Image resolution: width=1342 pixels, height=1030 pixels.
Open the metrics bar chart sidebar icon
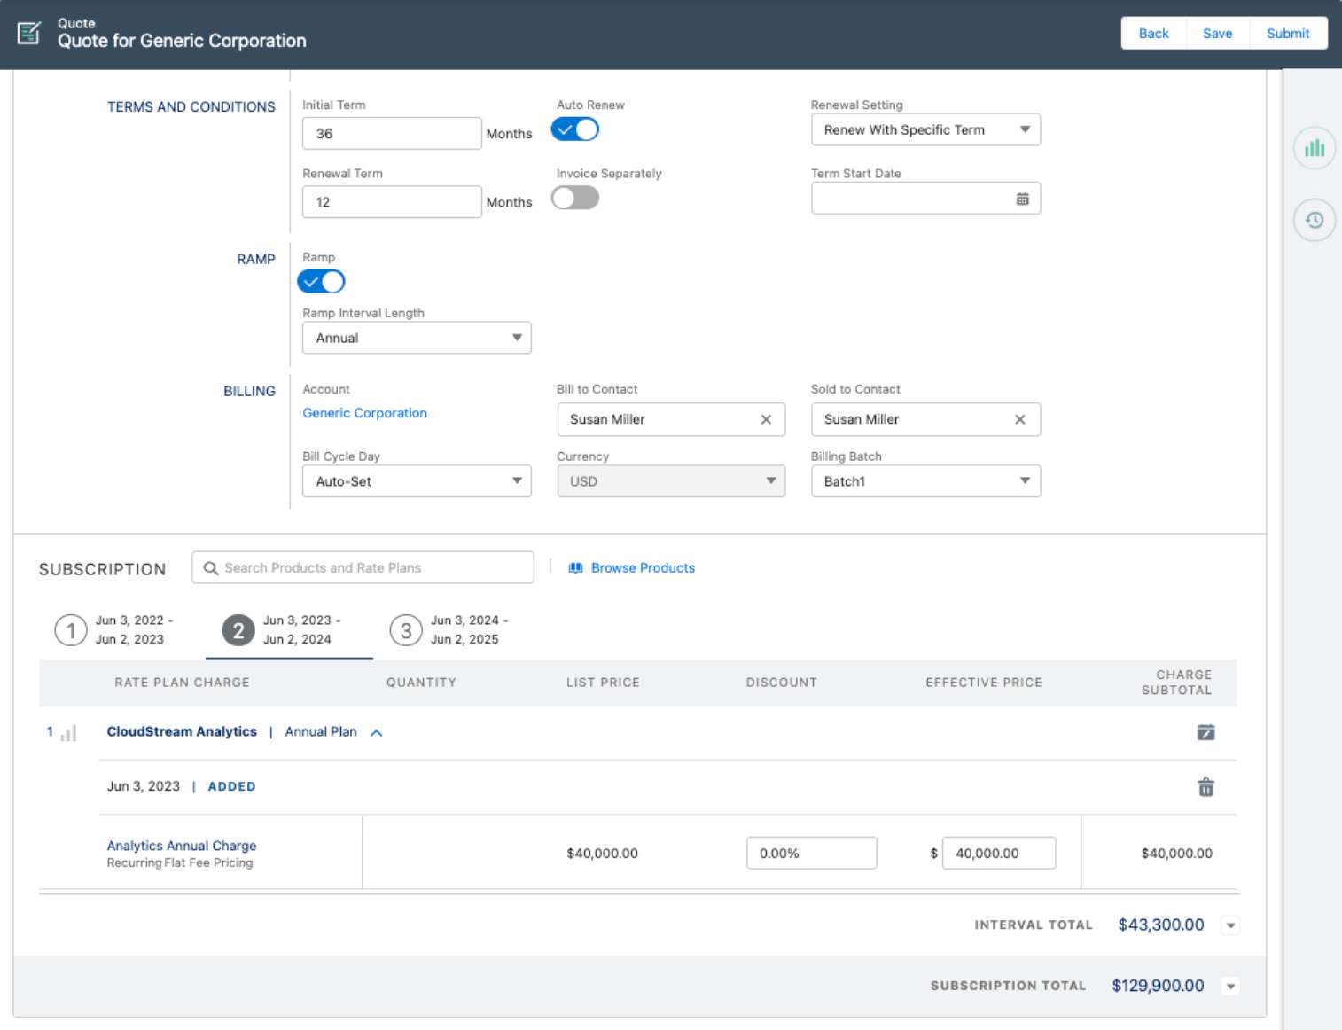[x=1315, y=148]
